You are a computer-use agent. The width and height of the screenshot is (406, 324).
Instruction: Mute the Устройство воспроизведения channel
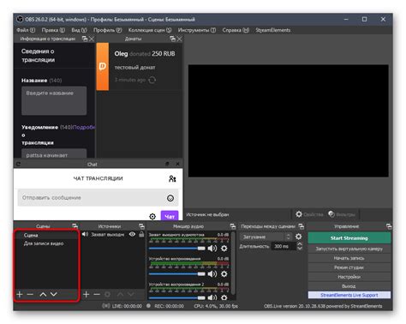(212, 274)
